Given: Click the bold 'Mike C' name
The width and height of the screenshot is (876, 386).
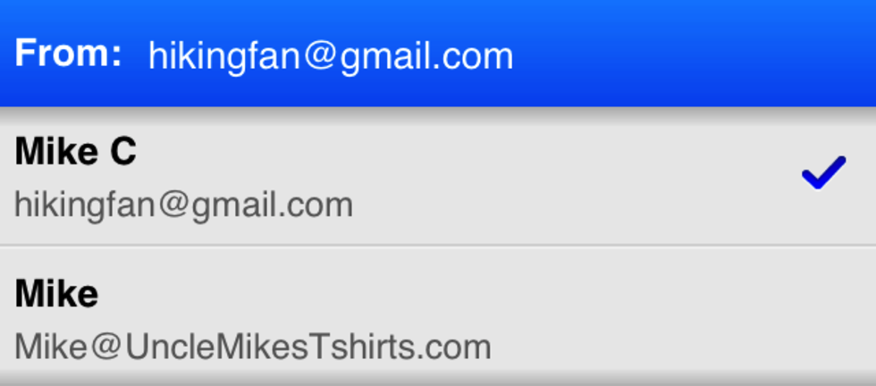Looking at the screenshot, I should point(75,151).
